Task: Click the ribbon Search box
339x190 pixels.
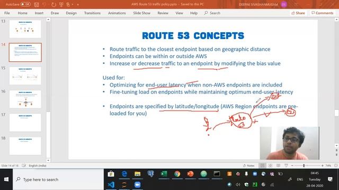Action: (212, 13)
